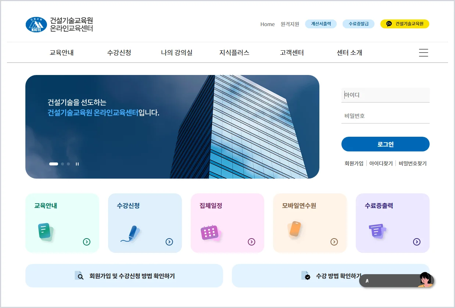The width and height of the screenshot is (455, 308).
Task: Click the purple certificate icon in 수료증출력 card
Action: (x=377, y=231)
